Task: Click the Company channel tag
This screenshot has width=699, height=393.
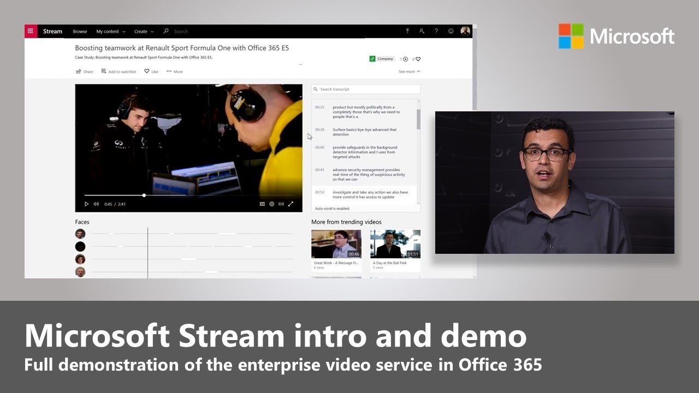Action: coord(382,58)
